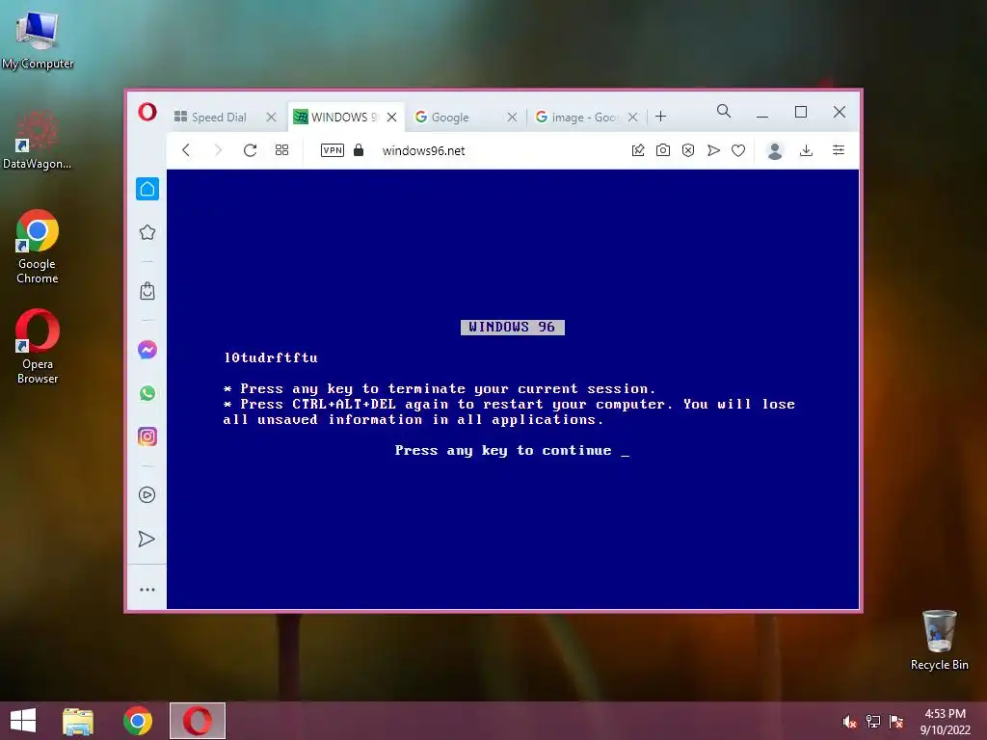Open a new tab with plus button
Viewport: 987px width, 740px height.
[660, 117]
